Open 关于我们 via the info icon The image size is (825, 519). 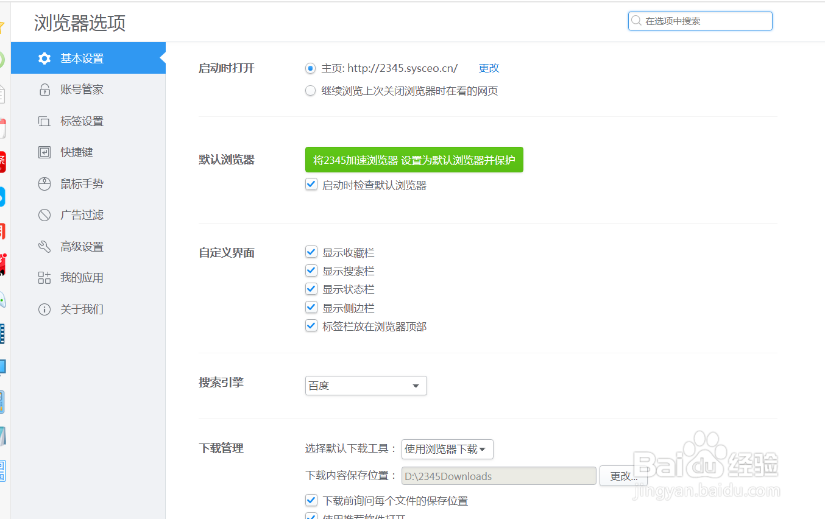point(44,309)
